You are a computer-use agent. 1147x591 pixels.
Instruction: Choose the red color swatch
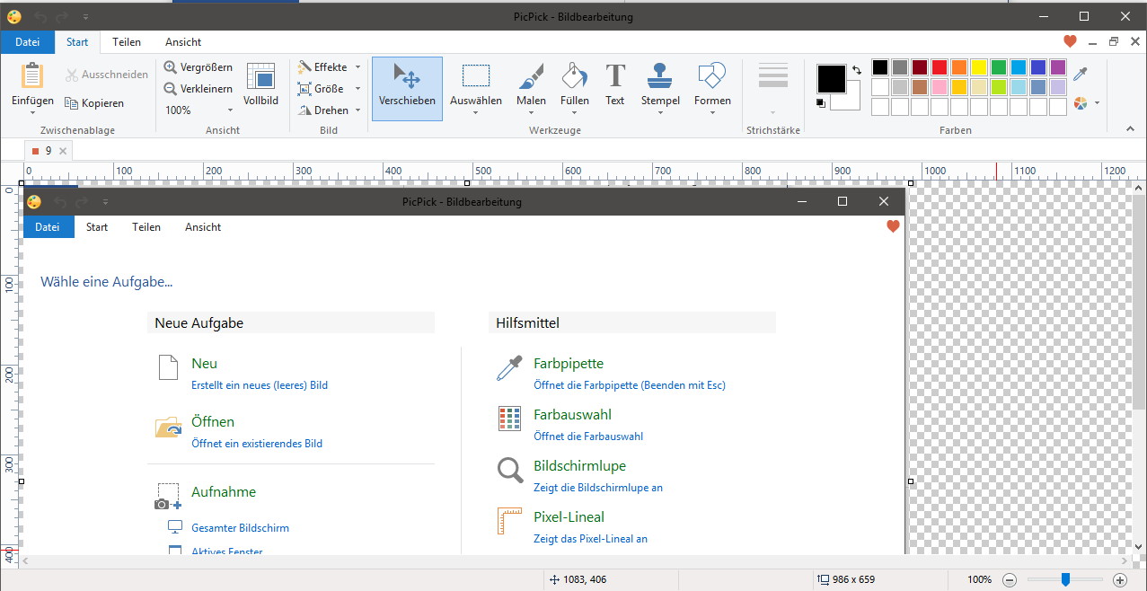click(x=939, y=67)
